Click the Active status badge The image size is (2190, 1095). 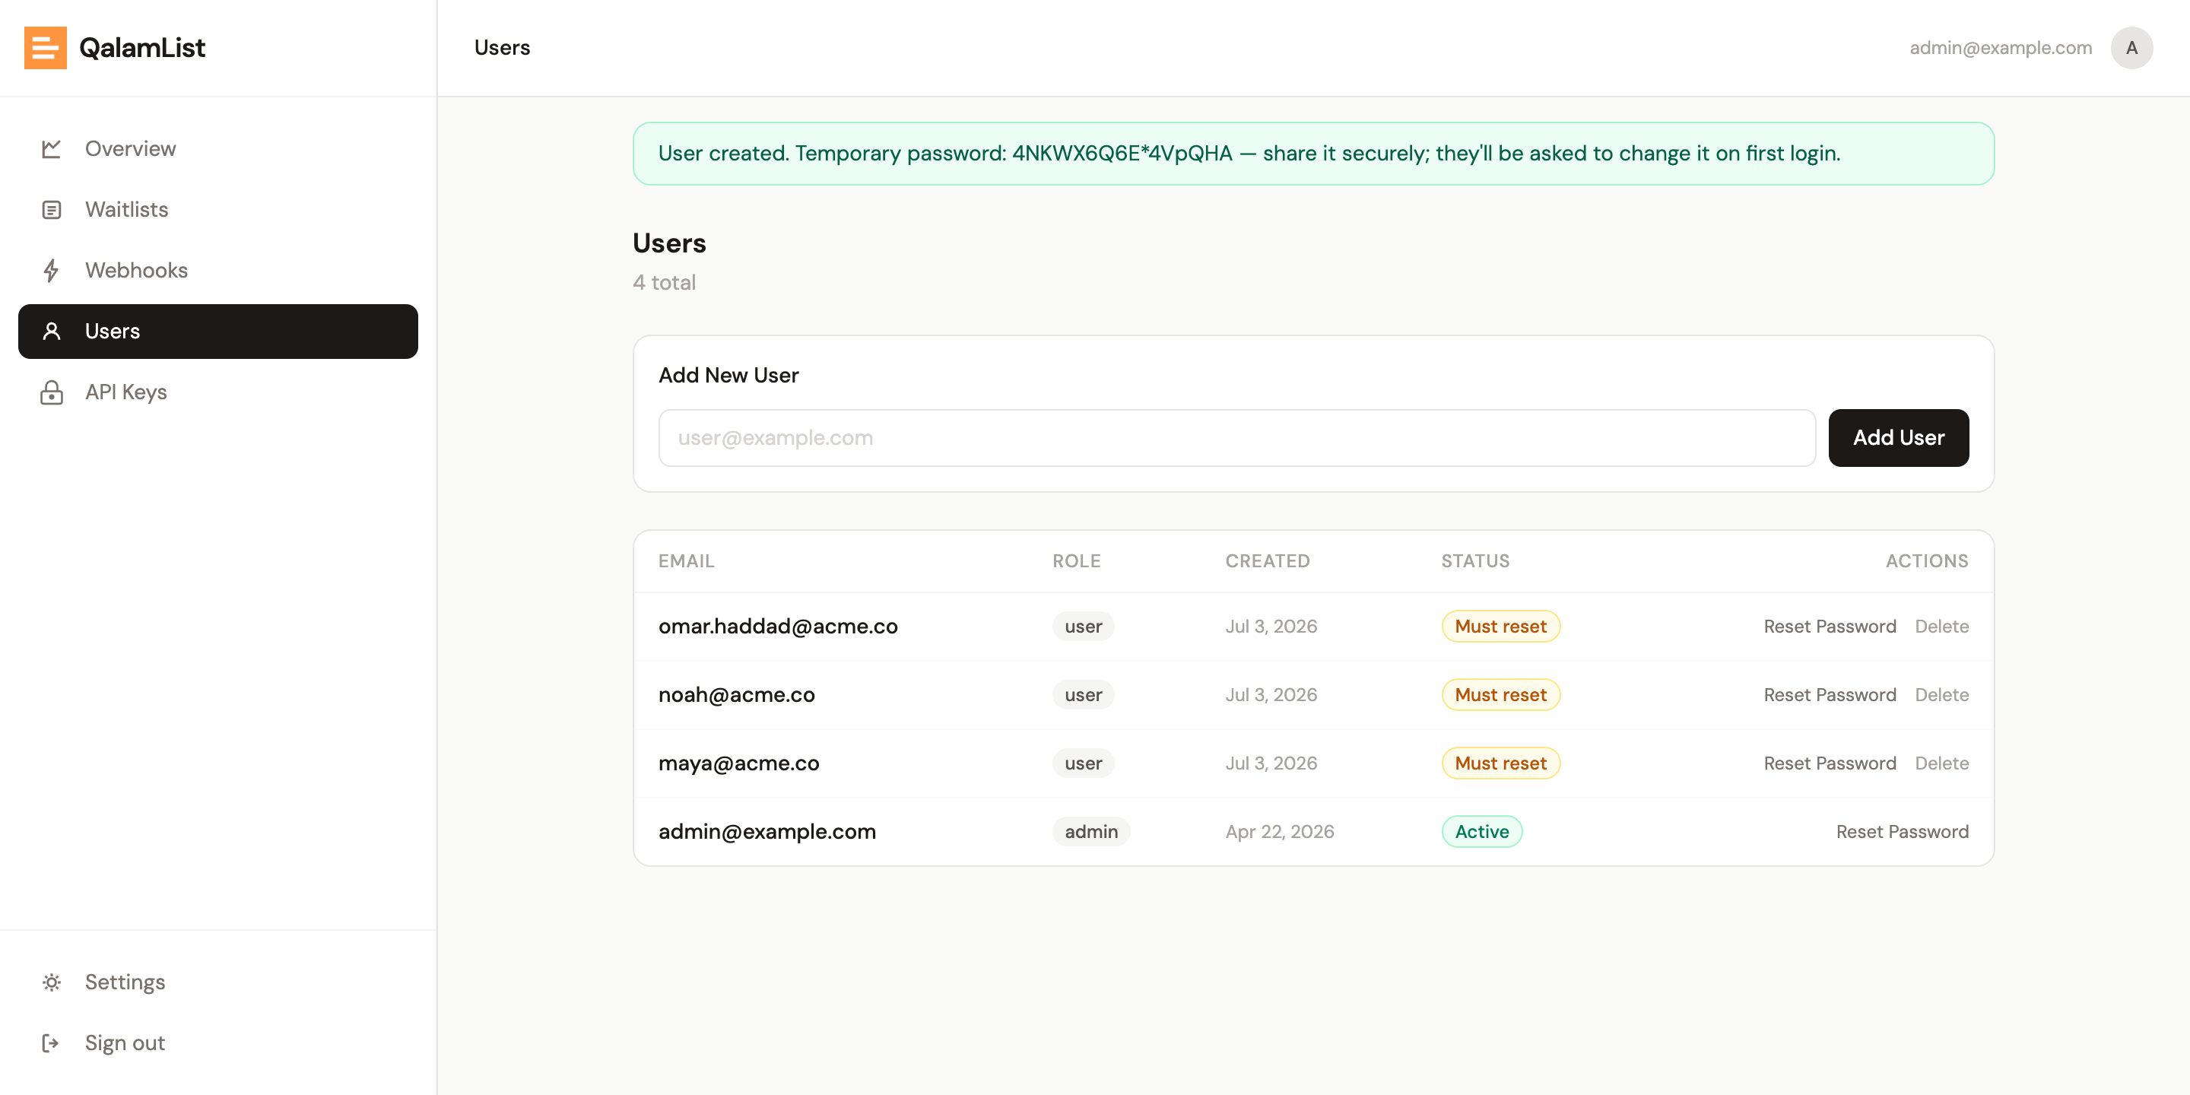1482,831
